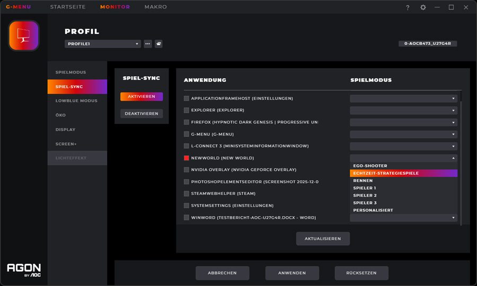Click the AGON by AOC logo
This screenshot has height=286, width=477.
pyautogui.click(x=24, y=270)
